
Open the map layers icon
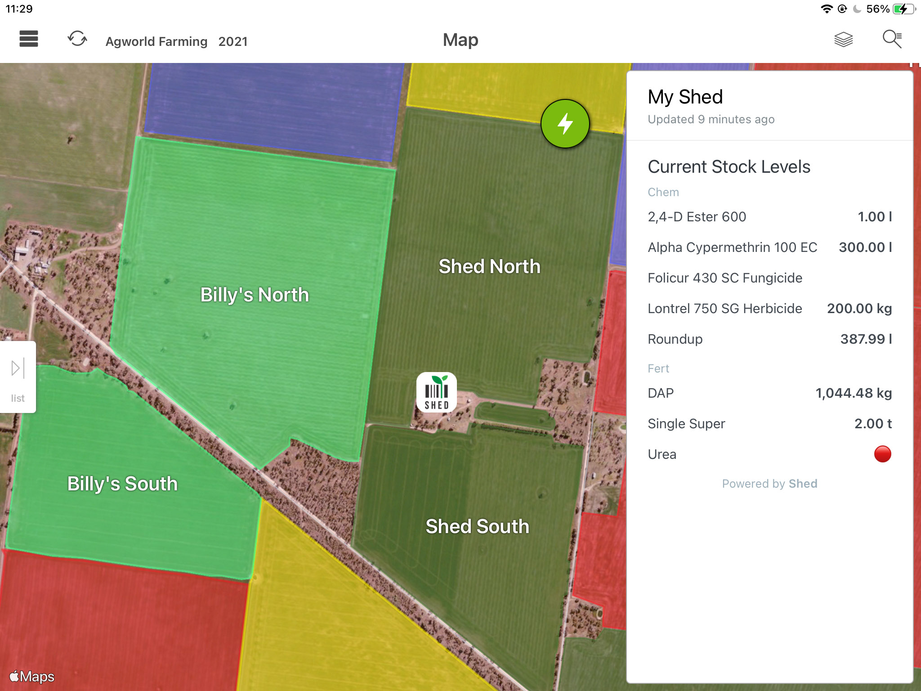click(843, 40)
